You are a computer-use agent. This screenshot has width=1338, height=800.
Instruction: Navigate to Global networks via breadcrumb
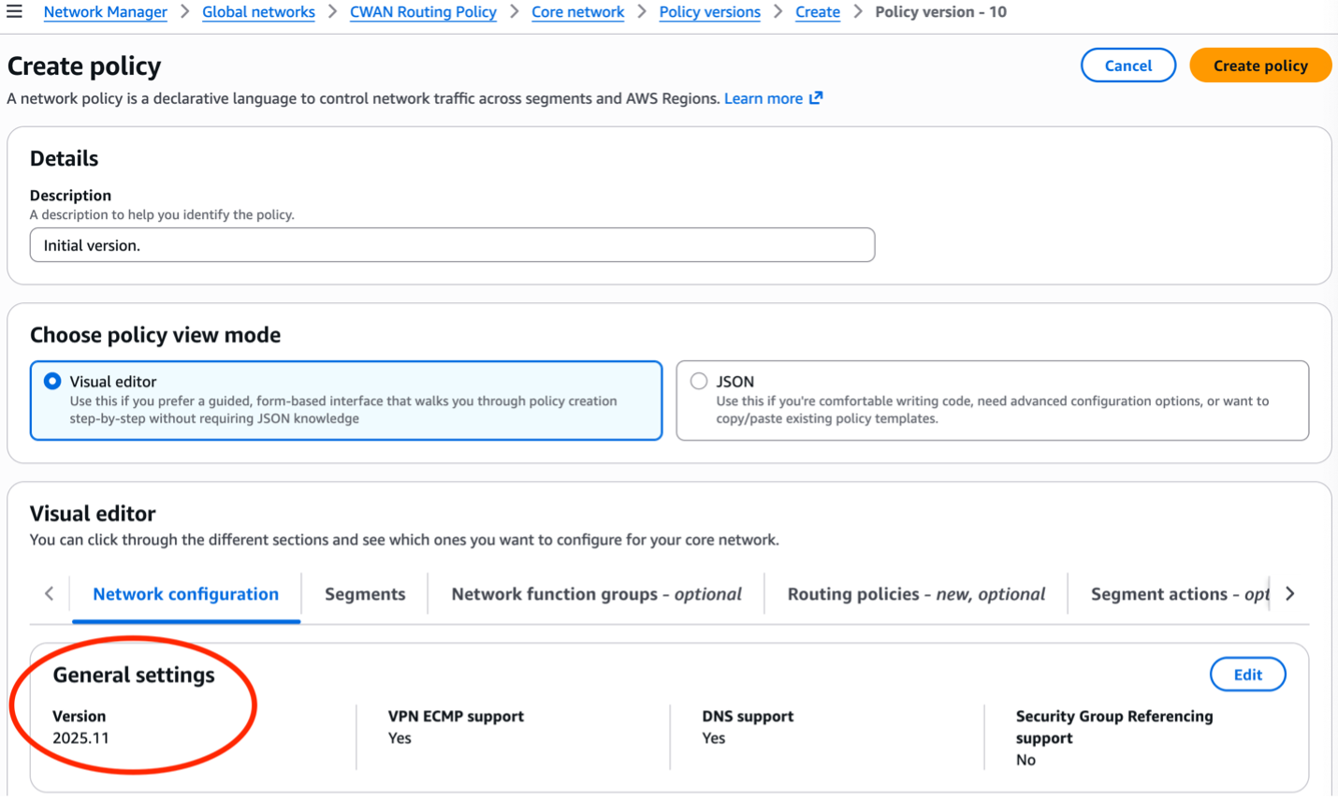coord(258,11)
